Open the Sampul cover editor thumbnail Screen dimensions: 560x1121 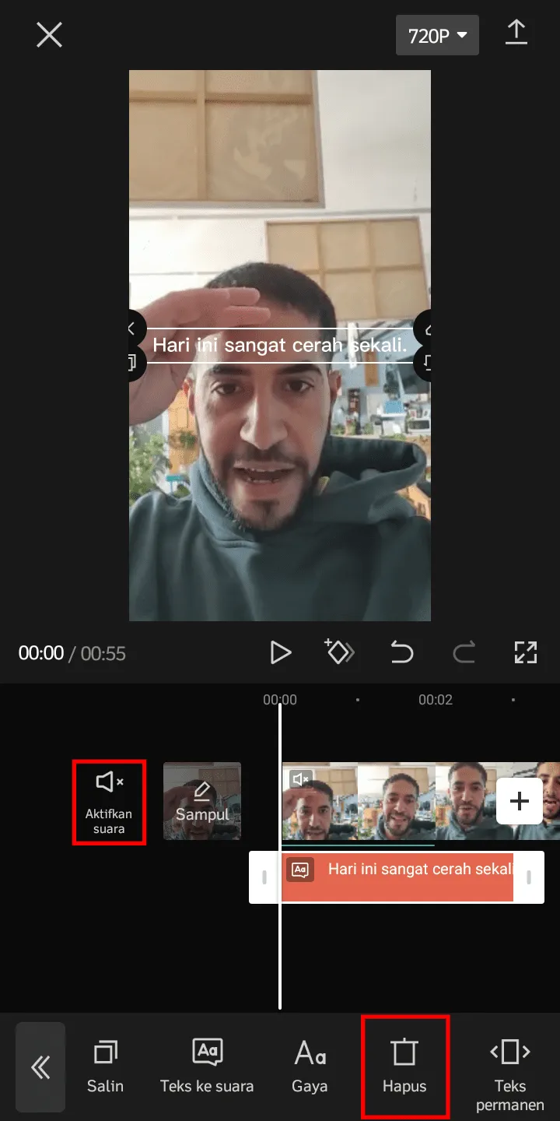click(x=202, y=801)
